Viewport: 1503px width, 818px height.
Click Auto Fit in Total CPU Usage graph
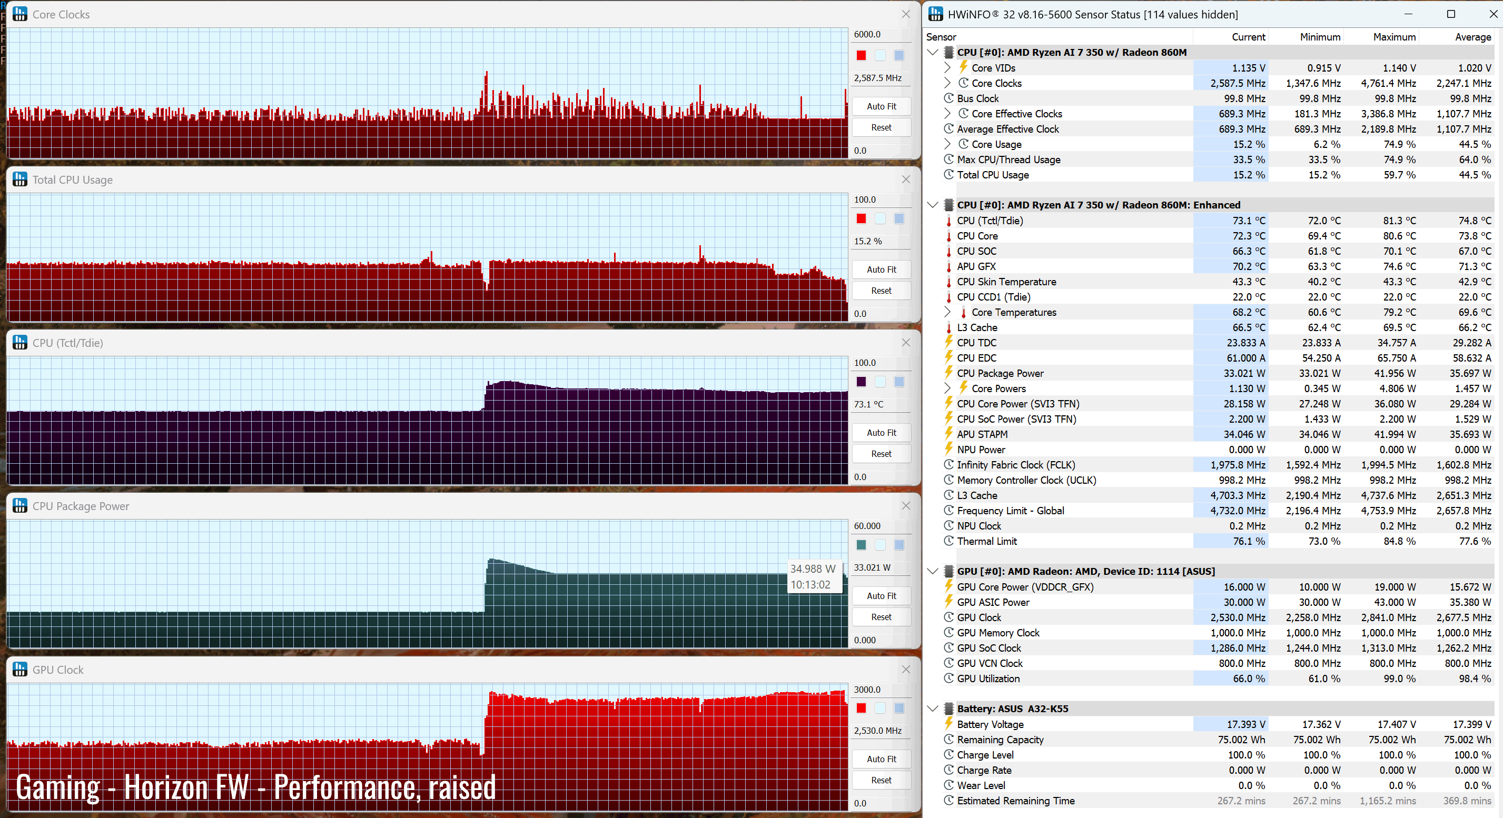coord(881,270)
